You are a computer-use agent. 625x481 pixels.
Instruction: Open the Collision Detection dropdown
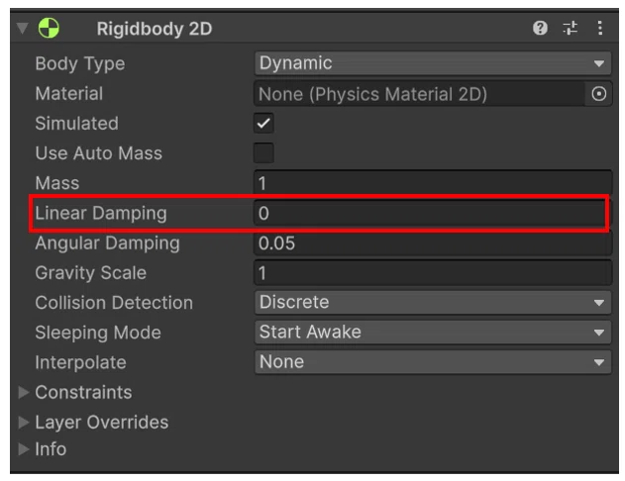point(433,302)
